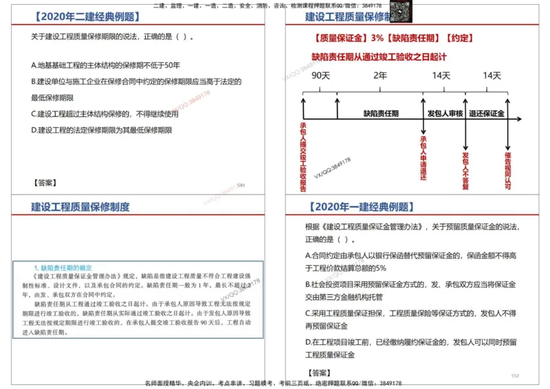Click the 发包人审核 timeline segment label

(445, 113)
